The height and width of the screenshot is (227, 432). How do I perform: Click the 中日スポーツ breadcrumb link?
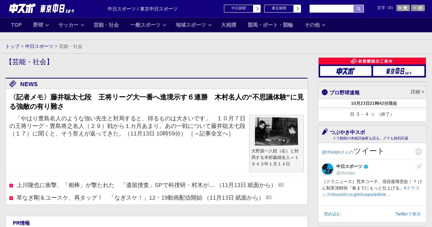coord(39,46)
